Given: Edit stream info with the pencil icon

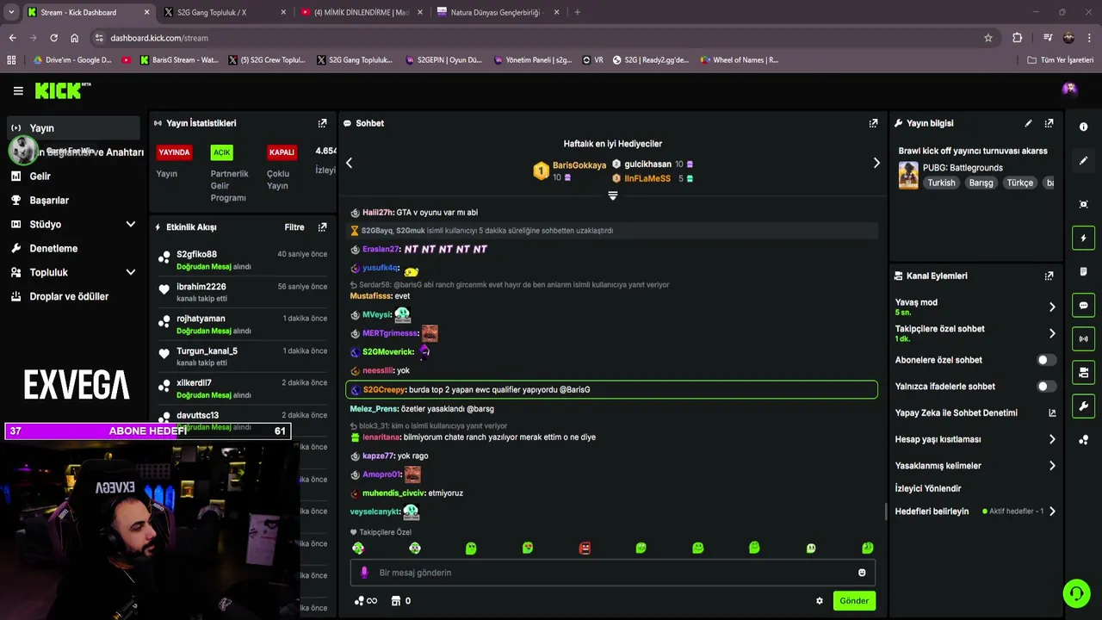Looking at the screenshot, I should click(x=1028, y=123).
